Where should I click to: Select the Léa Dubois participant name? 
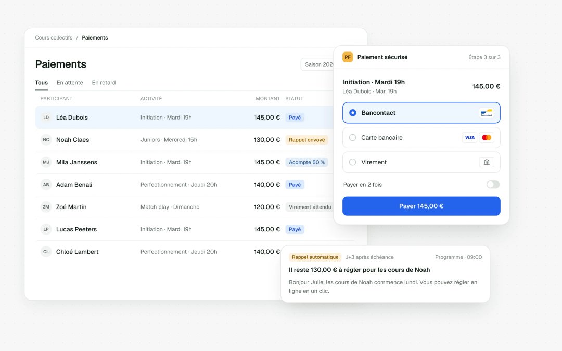tap(72, 118)
